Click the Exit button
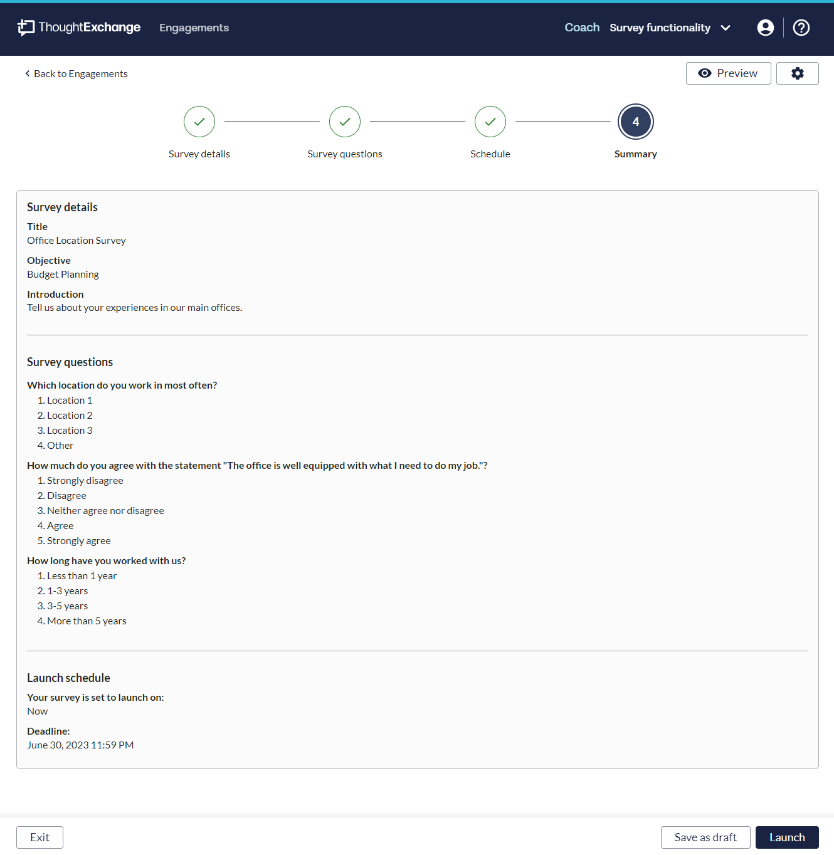This screenshot has height=855, width=834. click(x=40, y=837)
